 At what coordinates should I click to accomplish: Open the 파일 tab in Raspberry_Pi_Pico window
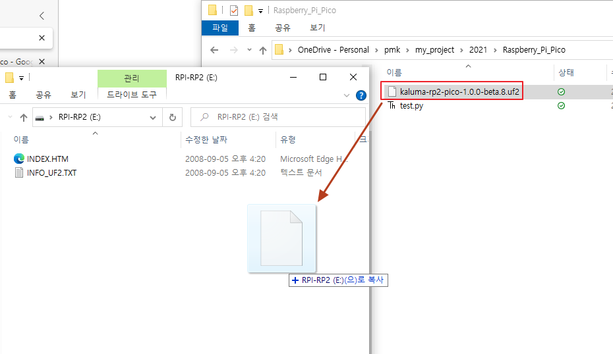click(219, 28)
